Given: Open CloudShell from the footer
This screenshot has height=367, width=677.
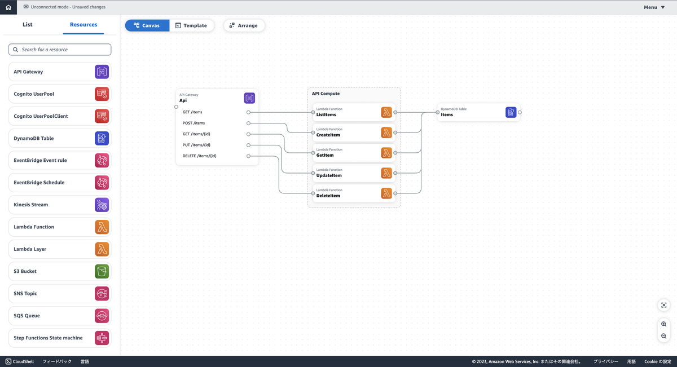Looking at the screenshot, I should coord(19,361).
